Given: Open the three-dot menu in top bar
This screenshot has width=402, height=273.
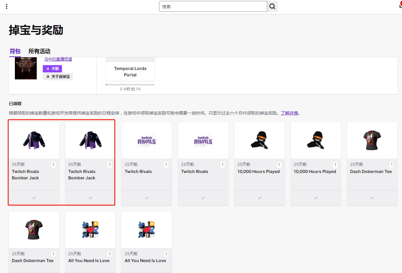Looking at the screenshot, I should pyautogui.click(x=7, y=6).
